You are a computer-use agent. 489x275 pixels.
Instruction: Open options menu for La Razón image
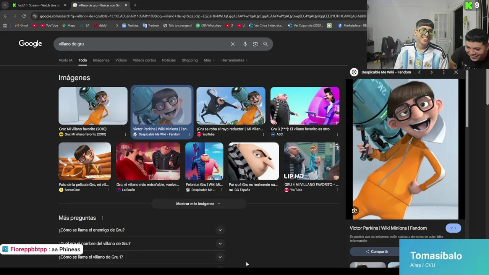(x=178, y=190)
